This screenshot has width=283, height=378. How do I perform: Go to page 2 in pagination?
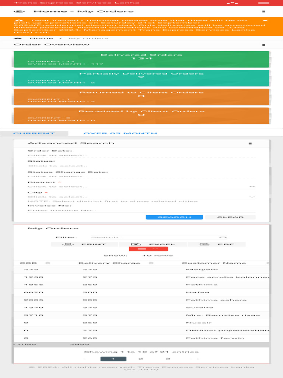140,359
